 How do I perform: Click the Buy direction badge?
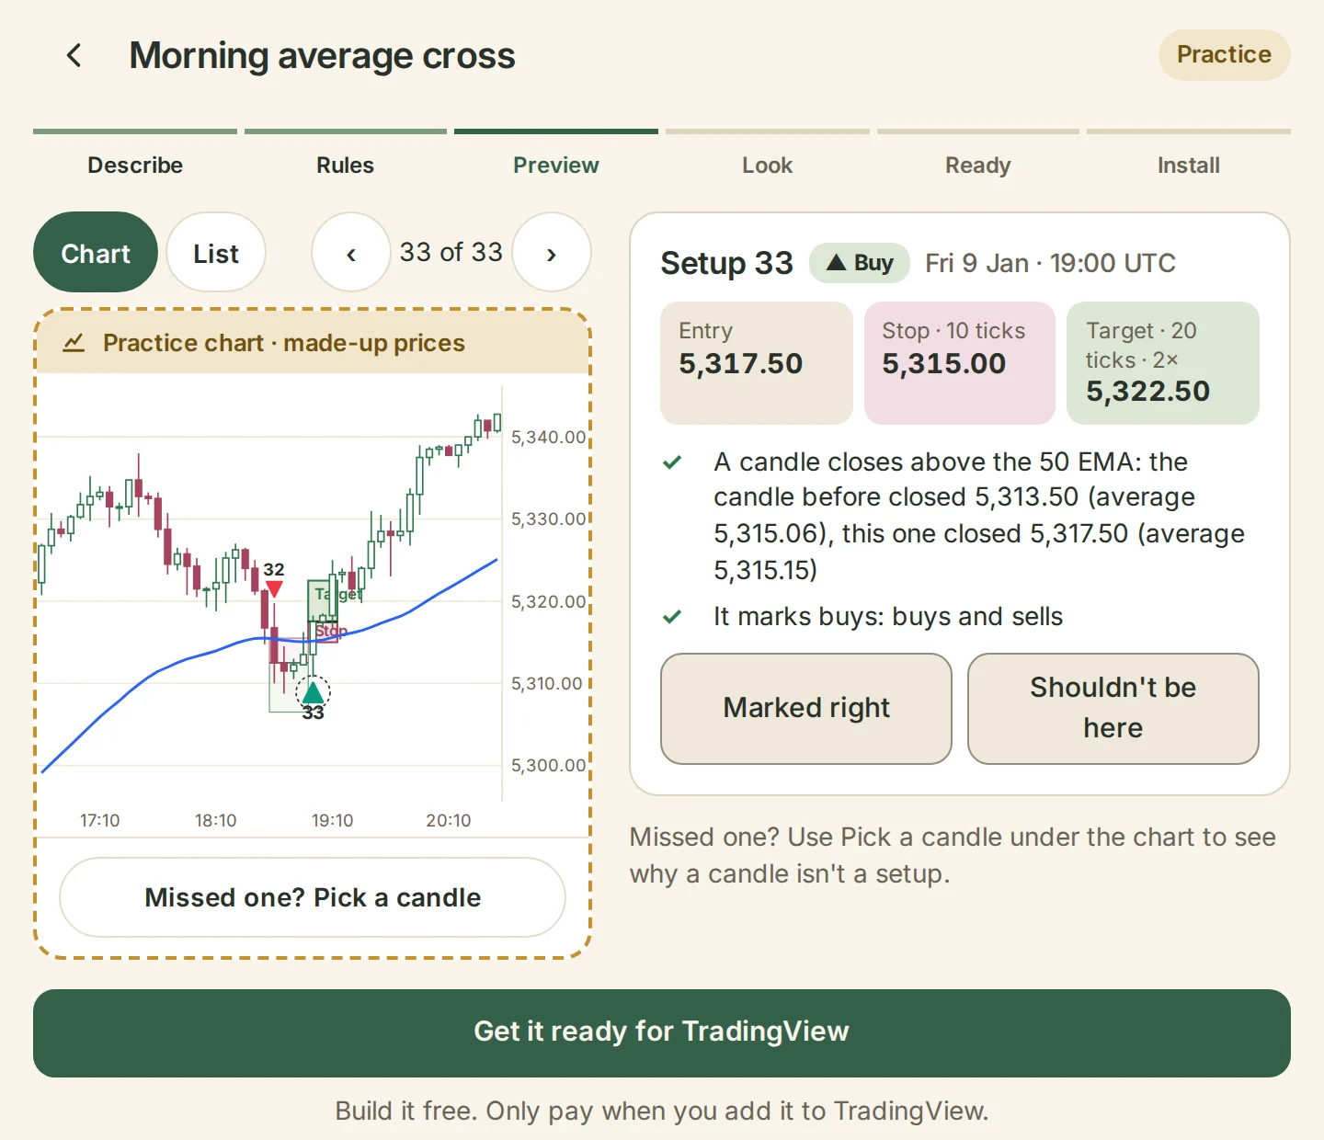(860, 263)
